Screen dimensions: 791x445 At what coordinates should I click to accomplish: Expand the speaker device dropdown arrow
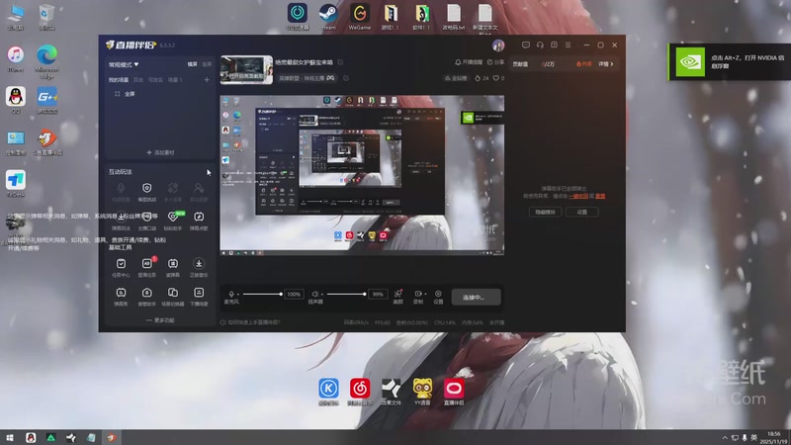point(320,294)
